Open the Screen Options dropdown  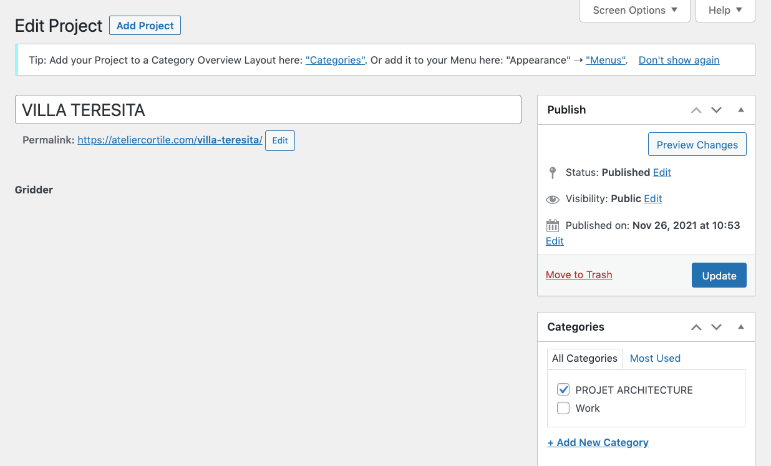point(634,11)
